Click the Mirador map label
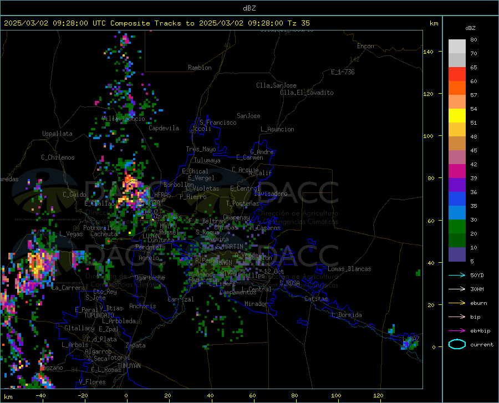Viewport: 499px width, 403px height. pos(256,304)
